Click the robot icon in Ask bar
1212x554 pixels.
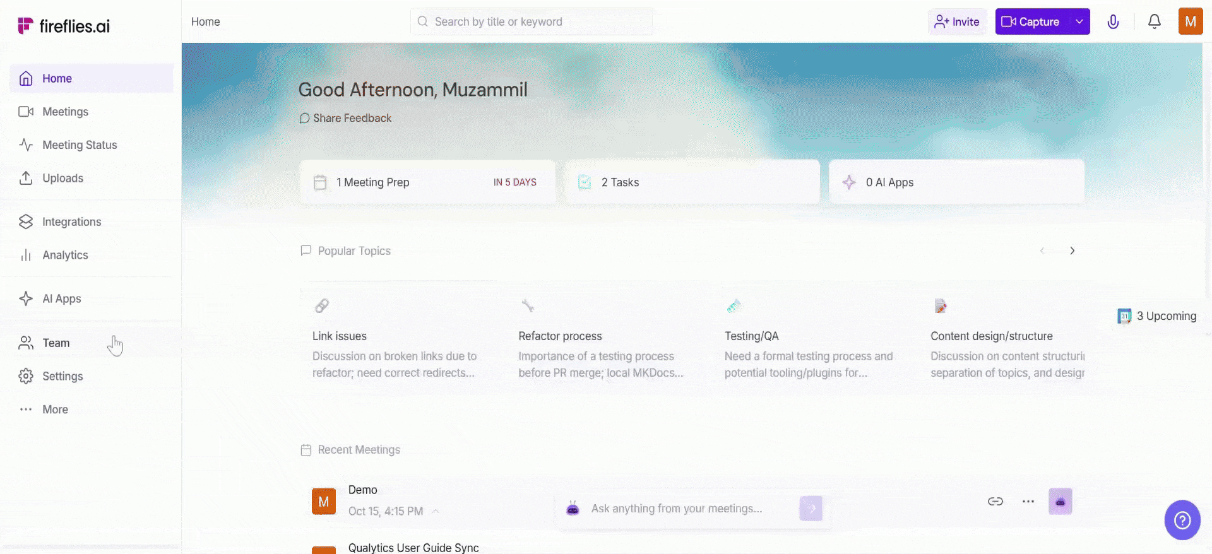tap(573, 509)
